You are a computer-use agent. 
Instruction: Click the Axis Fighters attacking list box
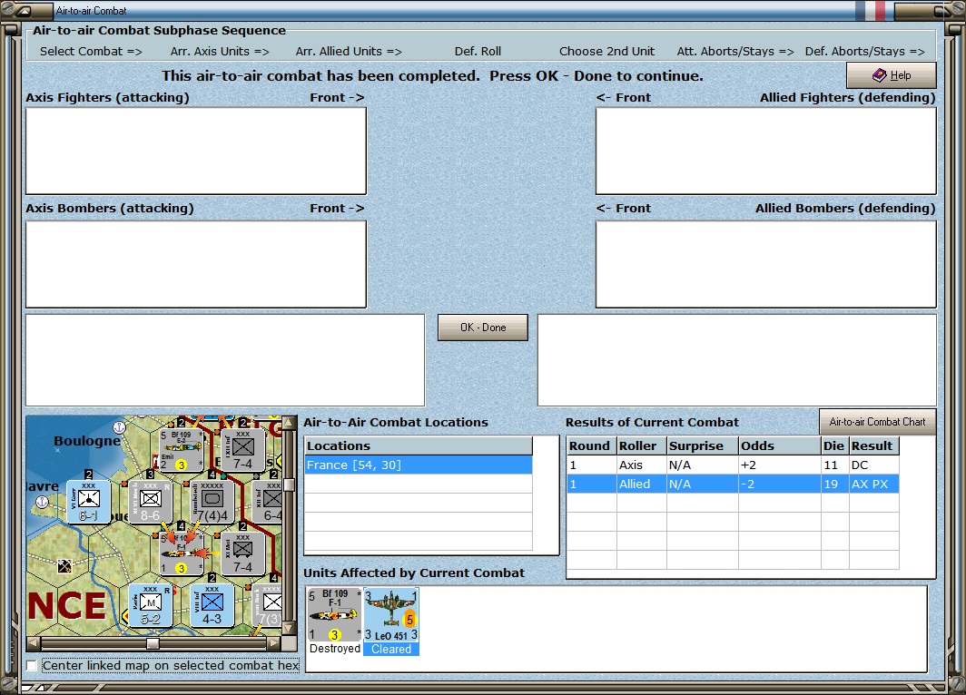point(196,151)
